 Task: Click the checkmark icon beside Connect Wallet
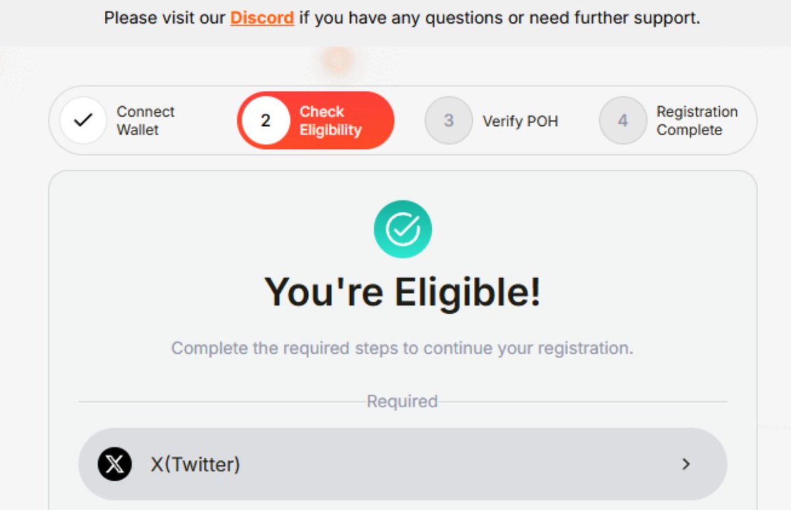click(x=83, y=121)
